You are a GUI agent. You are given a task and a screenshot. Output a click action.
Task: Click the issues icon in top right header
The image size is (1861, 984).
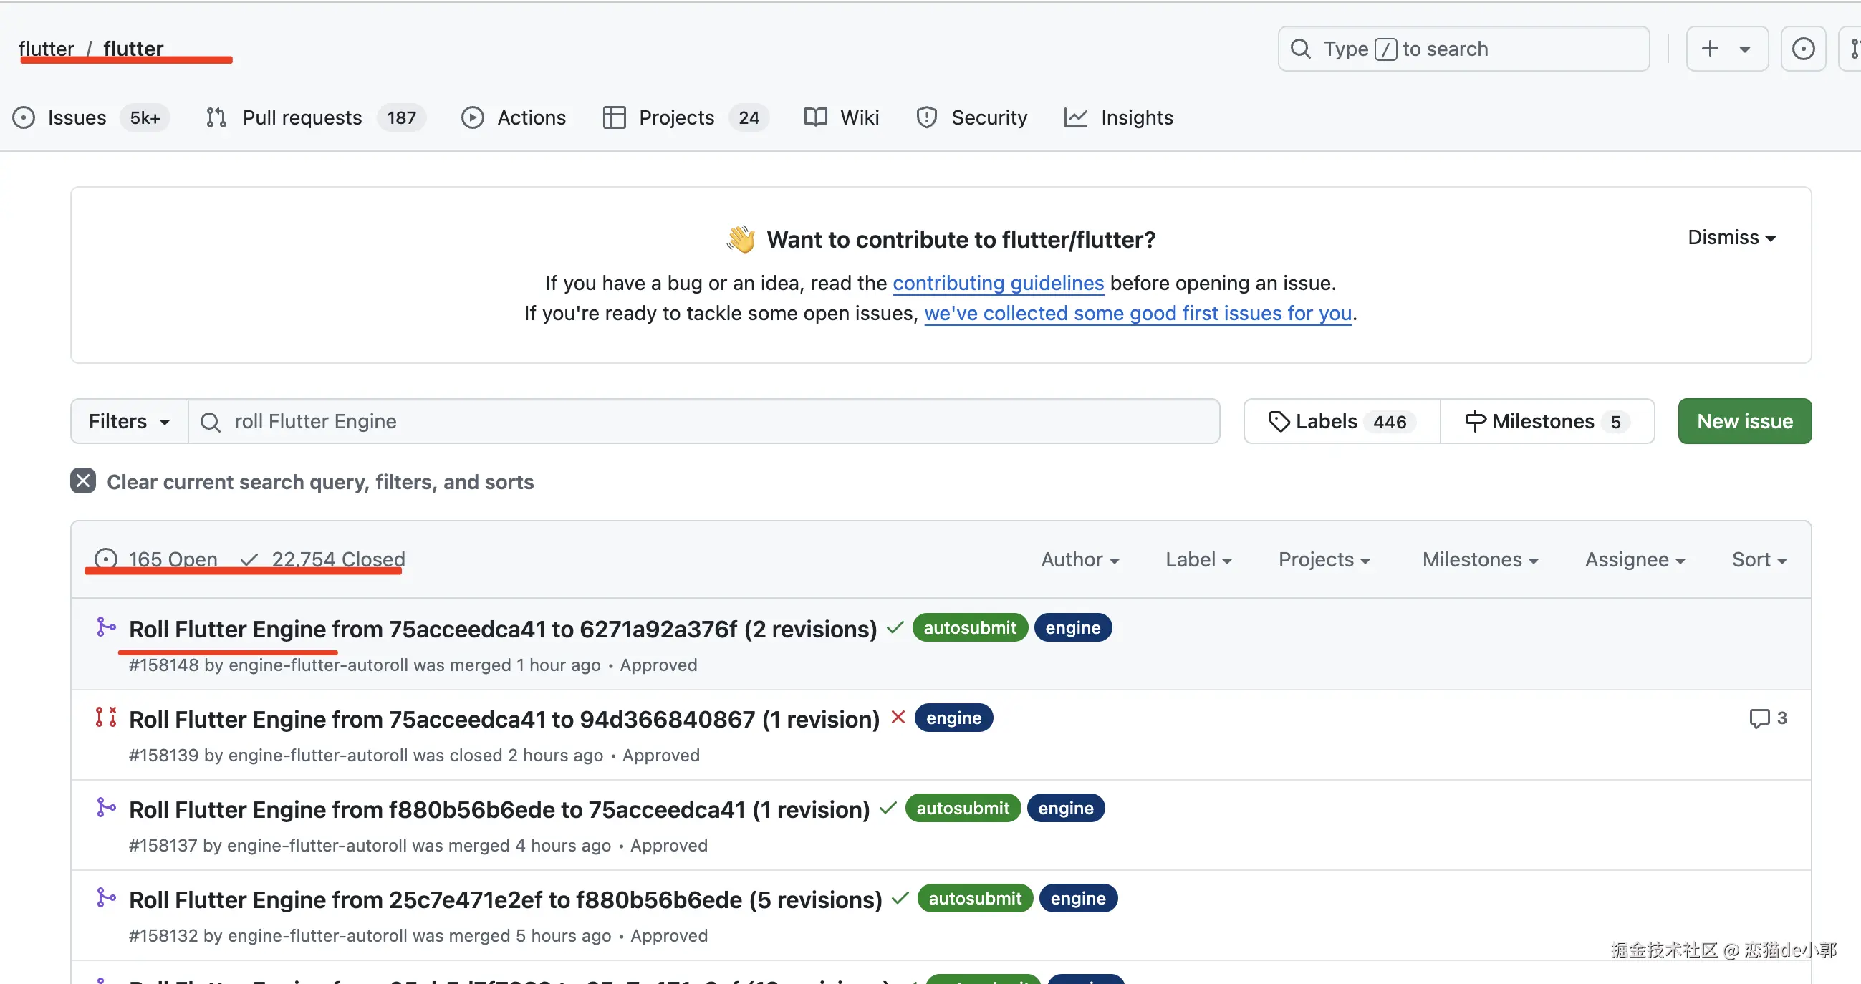(1802, 49)
